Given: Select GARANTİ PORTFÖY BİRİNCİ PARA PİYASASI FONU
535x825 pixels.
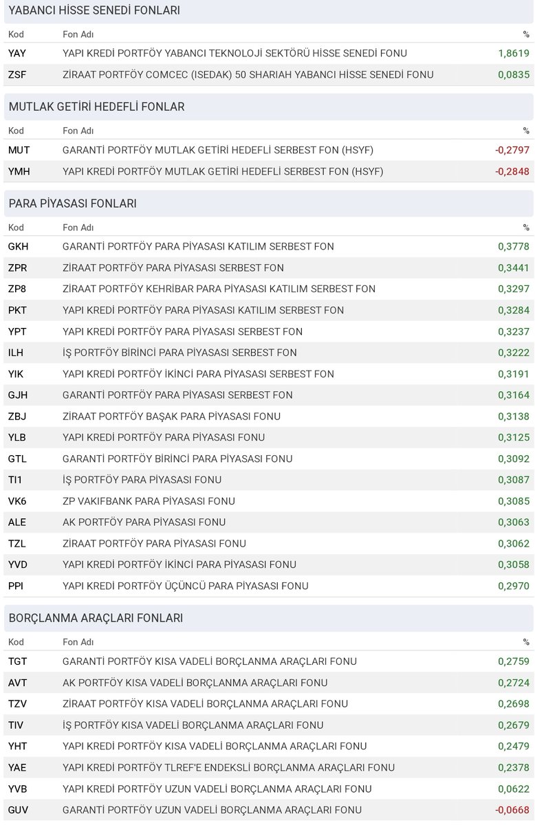Looking at the screenshot, I should [x=177, y=459].
